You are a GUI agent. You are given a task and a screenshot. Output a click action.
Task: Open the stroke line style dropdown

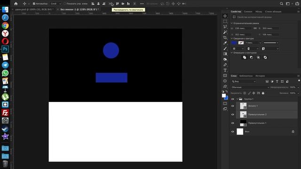(x=271, y=43)
